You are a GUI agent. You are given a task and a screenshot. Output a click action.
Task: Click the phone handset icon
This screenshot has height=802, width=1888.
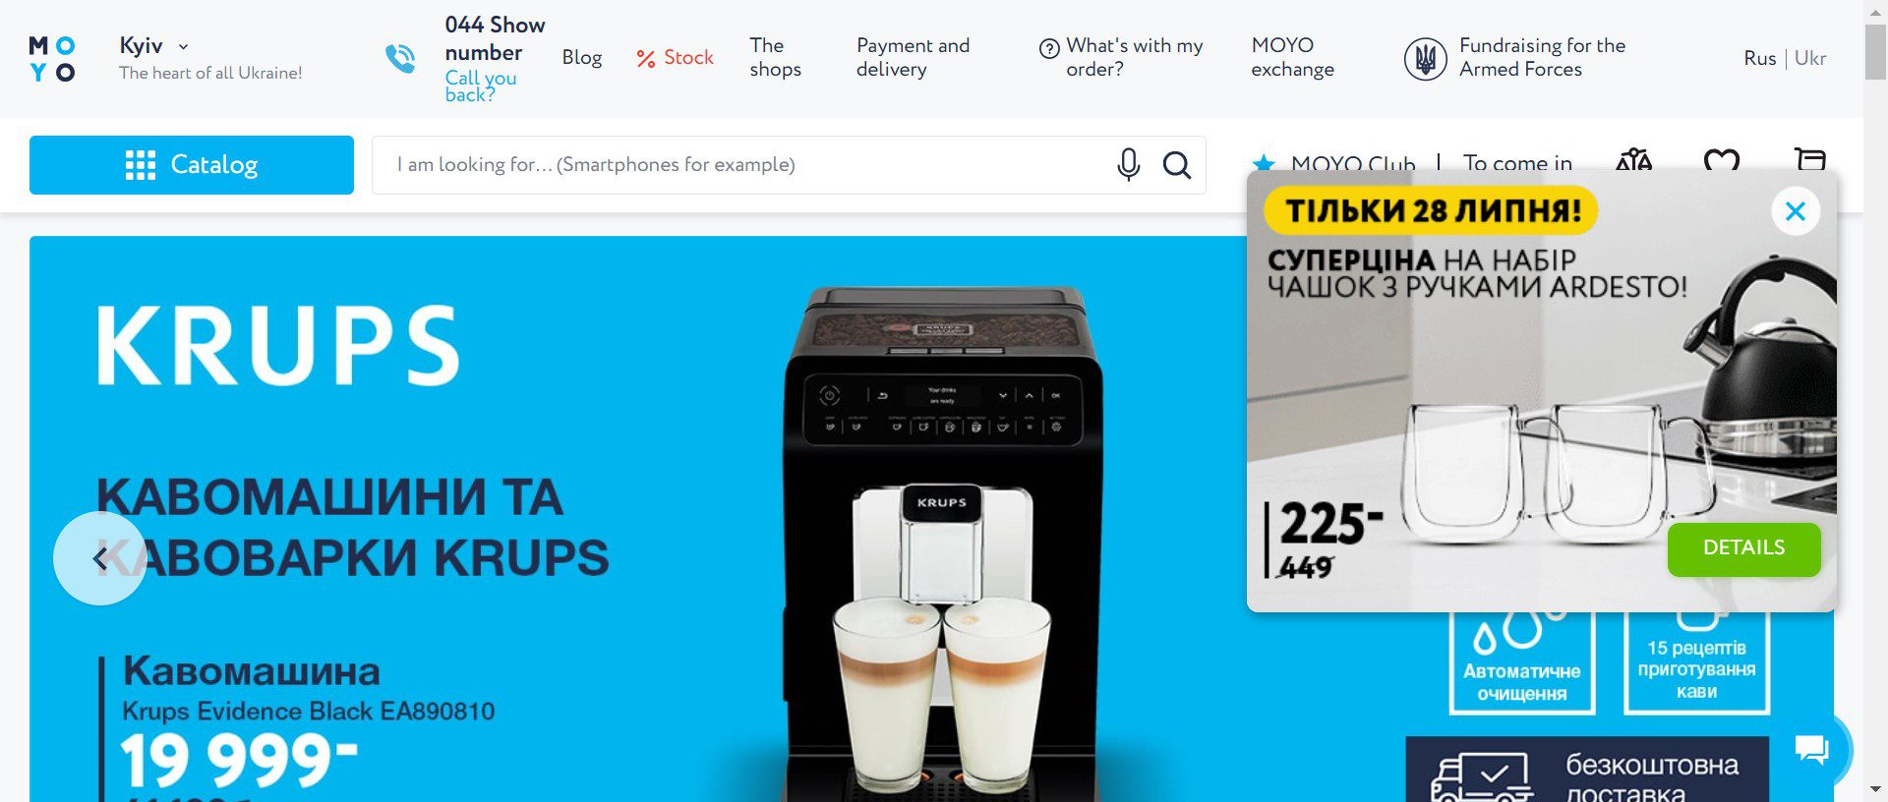[x=400, y=58]
